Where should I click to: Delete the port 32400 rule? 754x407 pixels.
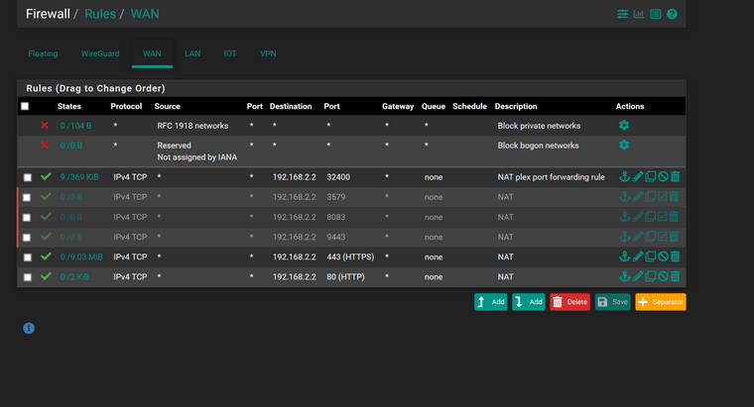tap(676, 176)
